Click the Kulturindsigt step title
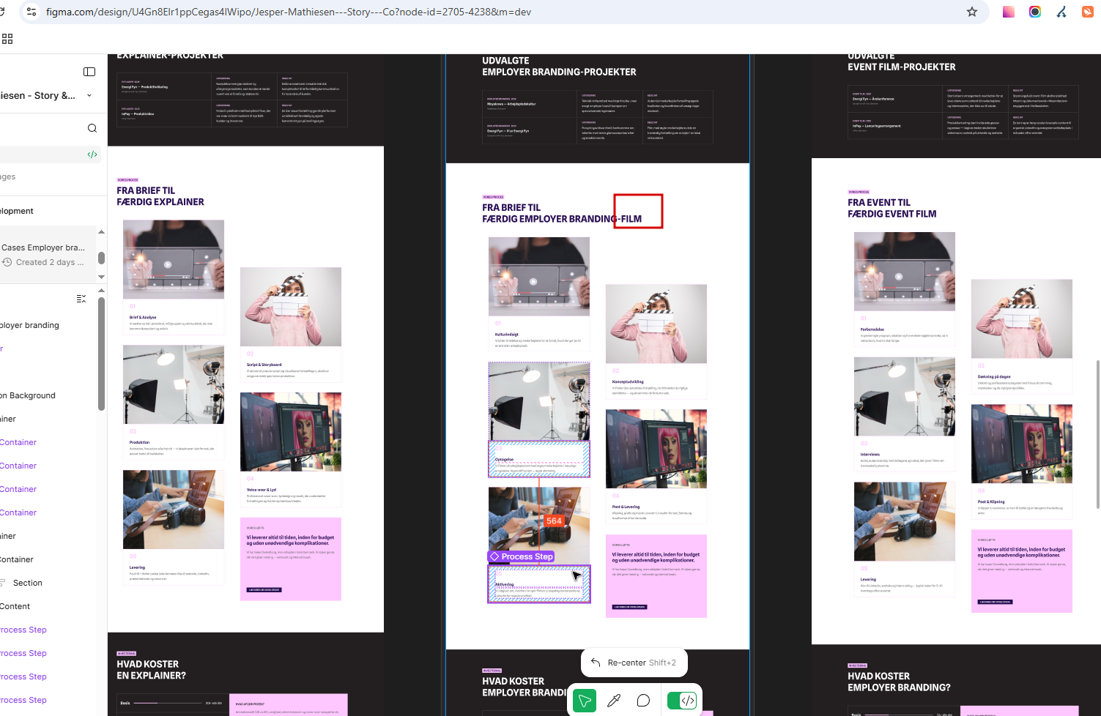1101x716 pixels. (x=506, y=335)
